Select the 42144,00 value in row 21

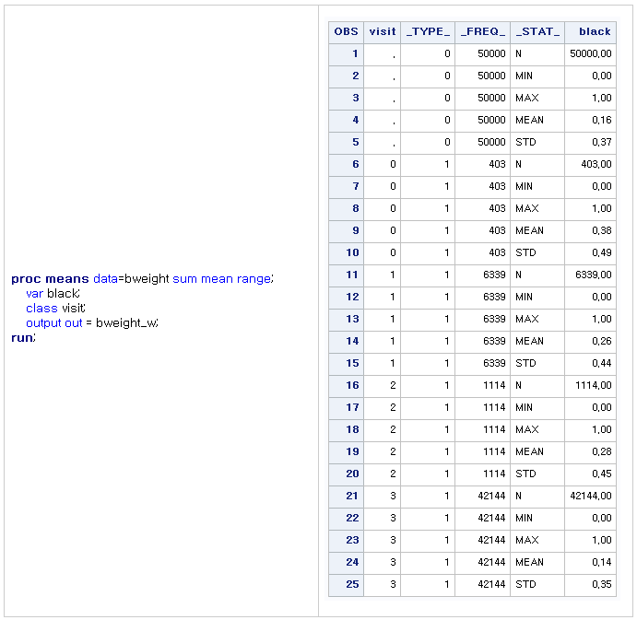(591, 496)
